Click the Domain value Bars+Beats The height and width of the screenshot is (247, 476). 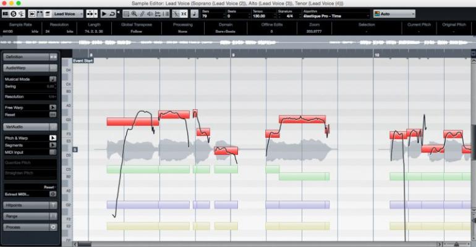225,31
